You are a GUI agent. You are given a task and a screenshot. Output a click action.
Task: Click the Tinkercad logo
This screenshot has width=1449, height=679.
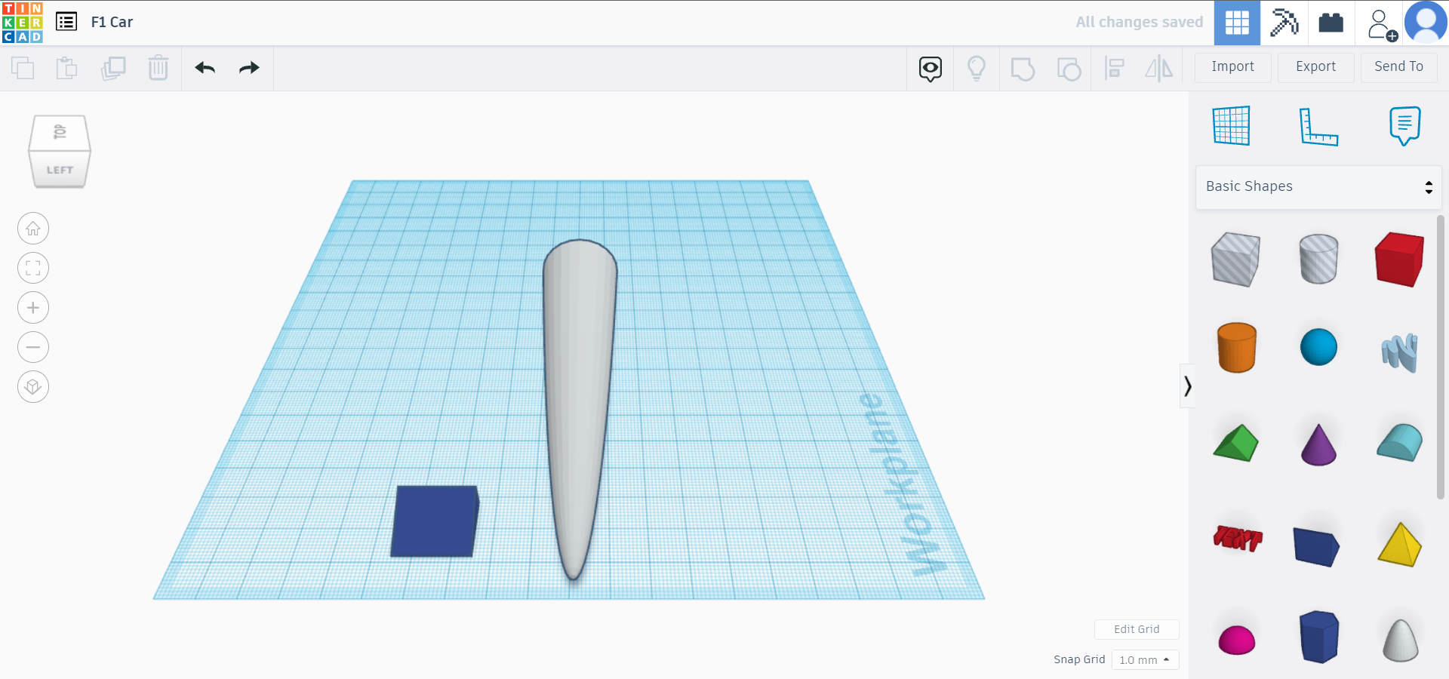coord(23,23)
